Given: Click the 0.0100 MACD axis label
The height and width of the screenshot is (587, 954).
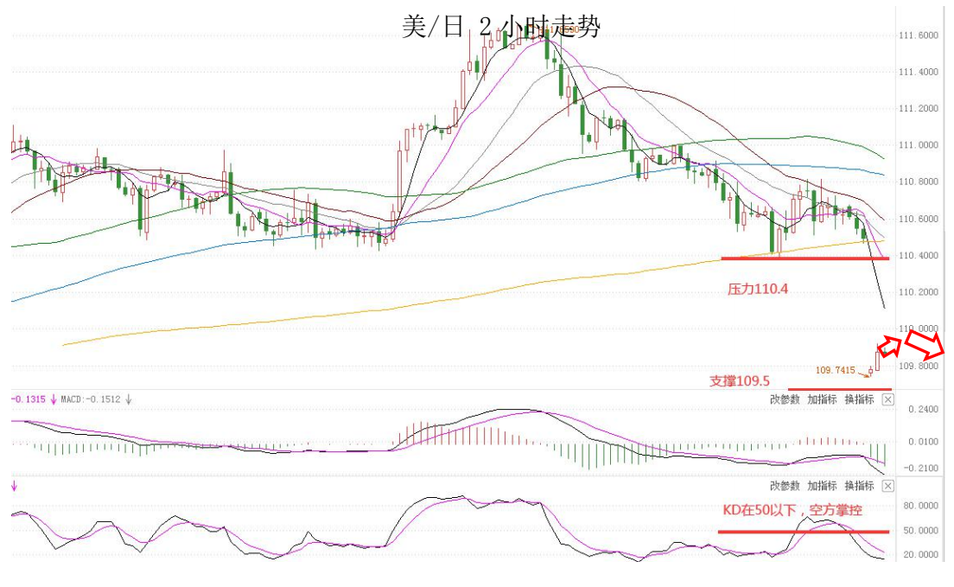Looking at the screenshot, I should pyautogui.click(x=923, y=441).
